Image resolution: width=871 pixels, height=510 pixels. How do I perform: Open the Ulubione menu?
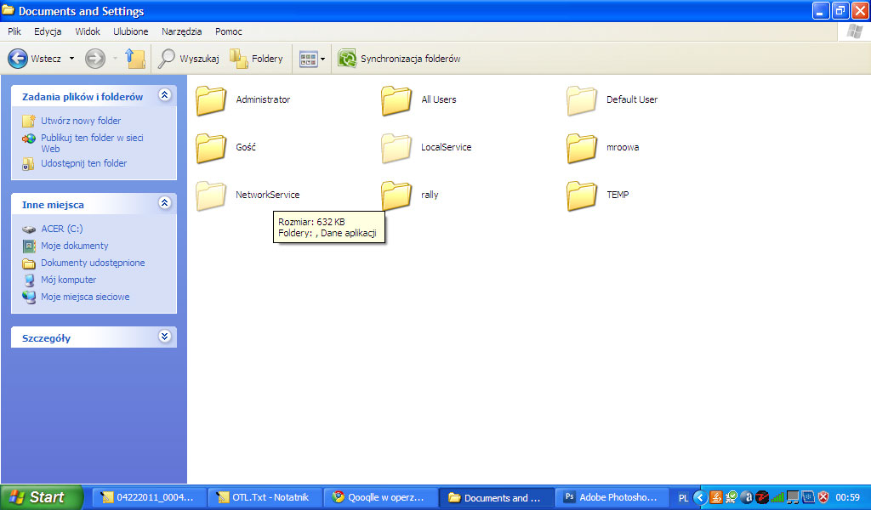pos(130,31)
